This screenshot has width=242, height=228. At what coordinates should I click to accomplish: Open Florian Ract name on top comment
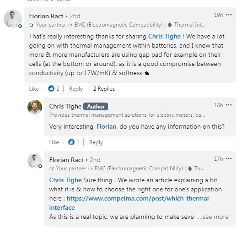coord(46,16)
